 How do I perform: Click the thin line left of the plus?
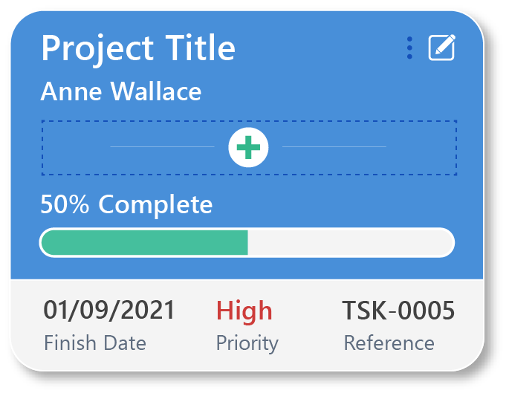[162, 146]
